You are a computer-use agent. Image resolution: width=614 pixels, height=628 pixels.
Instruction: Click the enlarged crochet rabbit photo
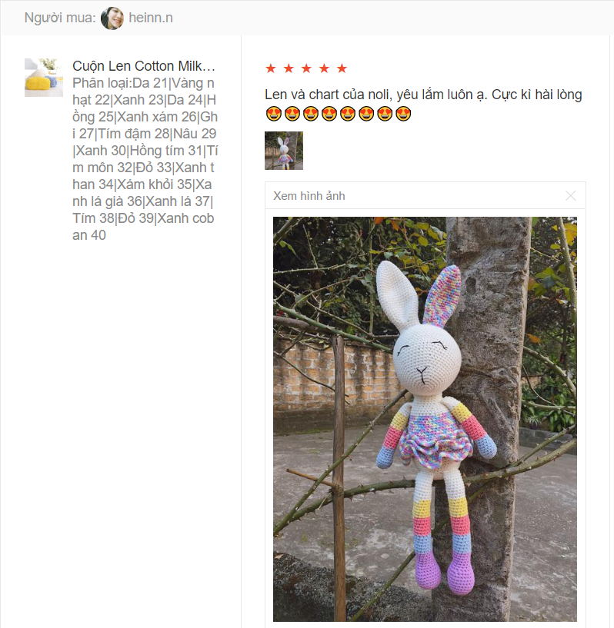point(425,419)
